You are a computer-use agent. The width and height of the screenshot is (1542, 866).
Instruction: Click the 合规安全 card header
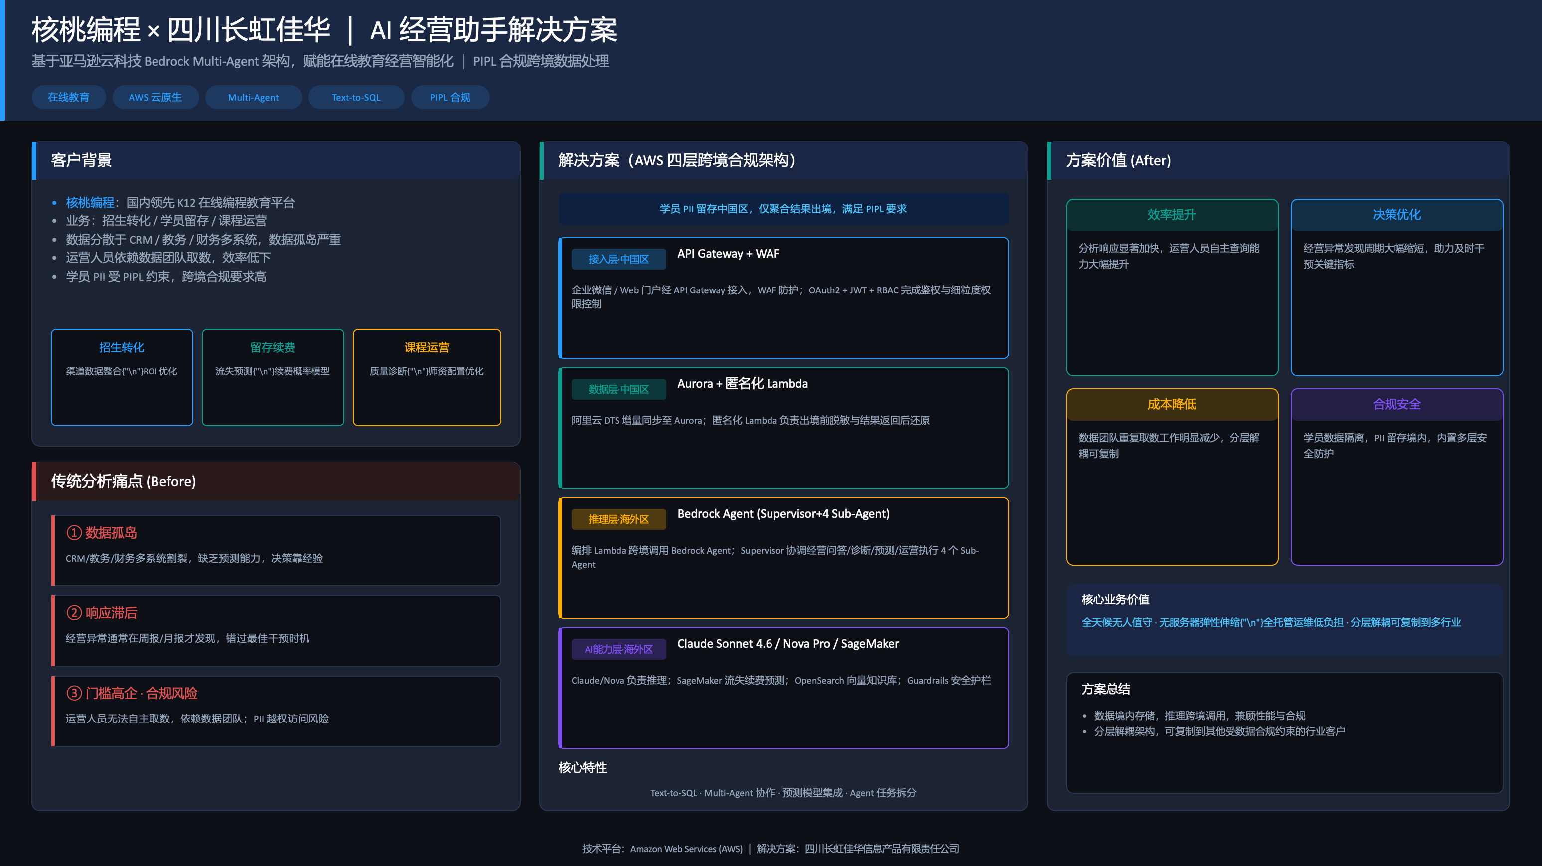click(1397, 404)
